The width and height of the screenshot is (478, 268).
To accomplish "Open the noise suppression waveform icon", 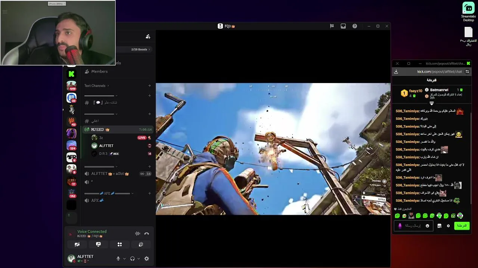I will click(x=137, y=234).
